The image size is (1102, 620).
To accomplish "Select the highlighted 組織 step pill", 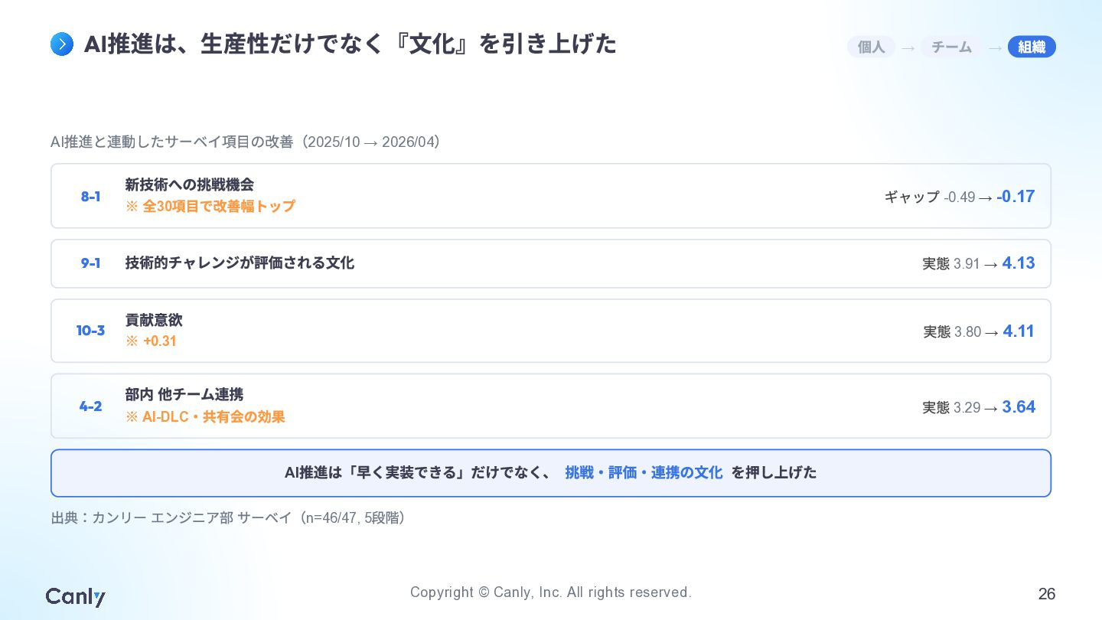I will click(x=1032, y=47).
